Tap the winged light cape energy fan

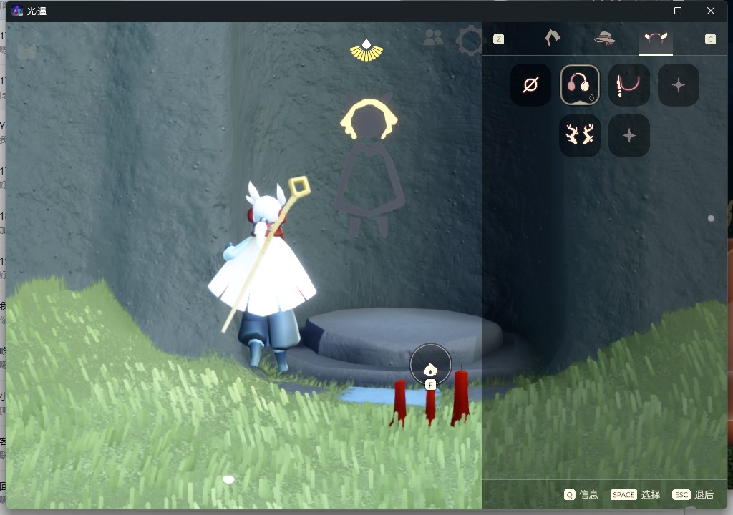pyautogui.click(x=366, y=51)
